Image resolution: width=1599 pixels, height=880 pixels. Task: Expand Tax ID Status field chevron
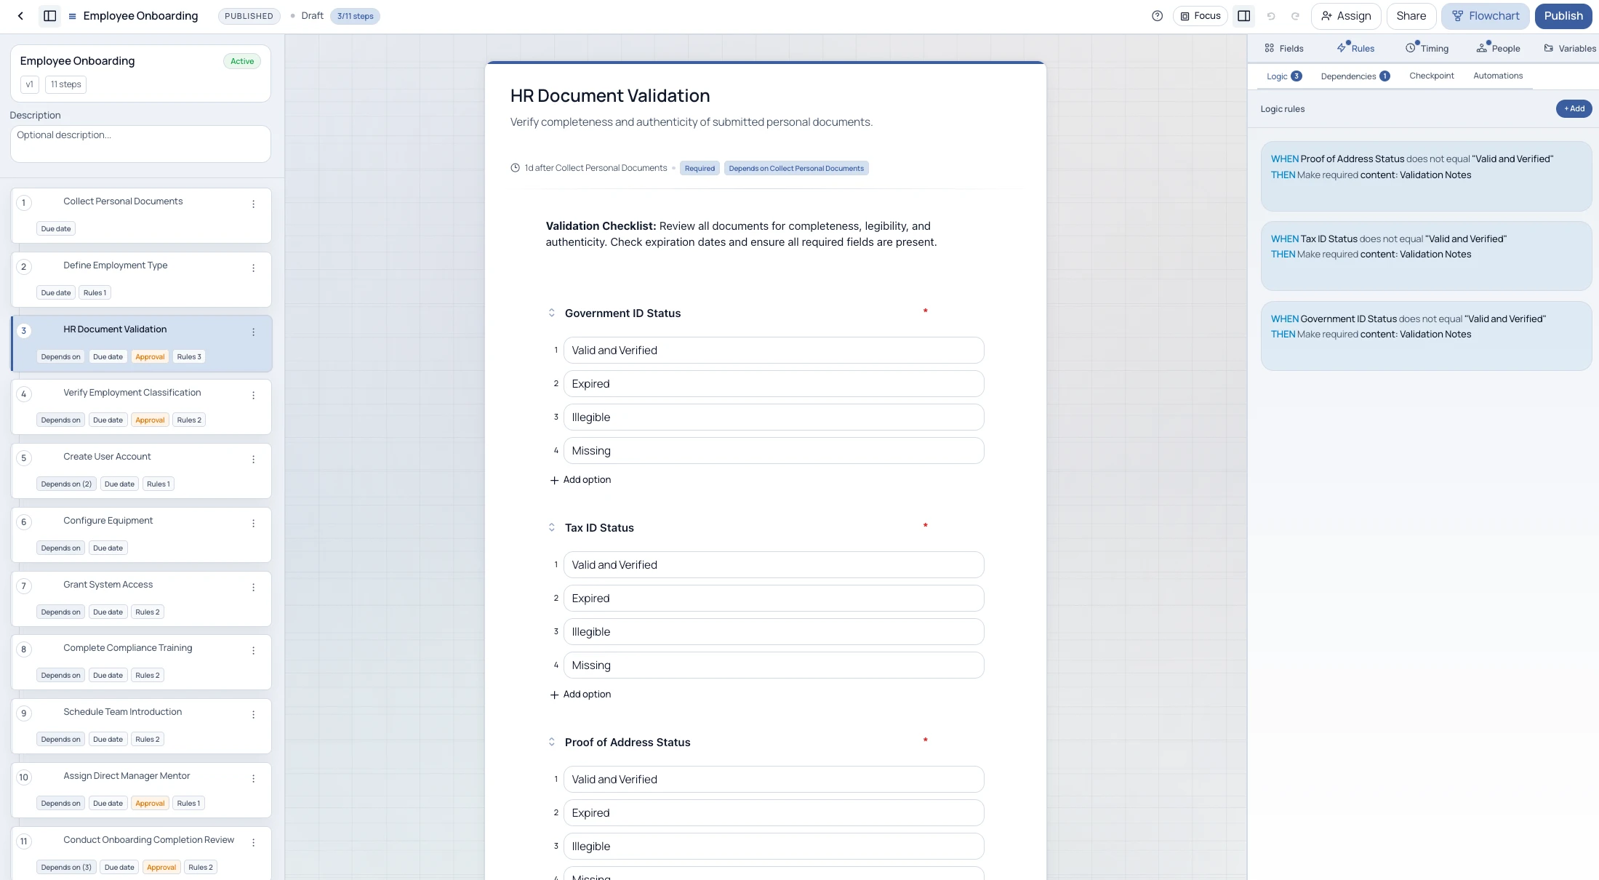coord(551,528)
